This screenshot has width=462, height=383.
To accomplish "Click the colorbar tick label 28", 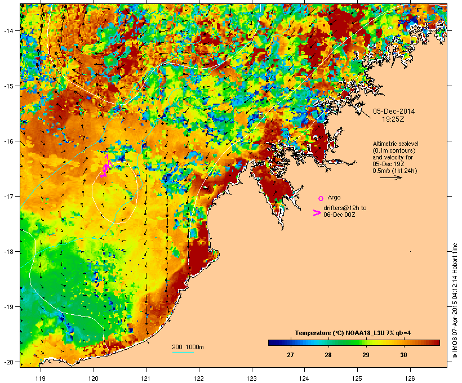I will pyautogui.click(x=328, y=355).
